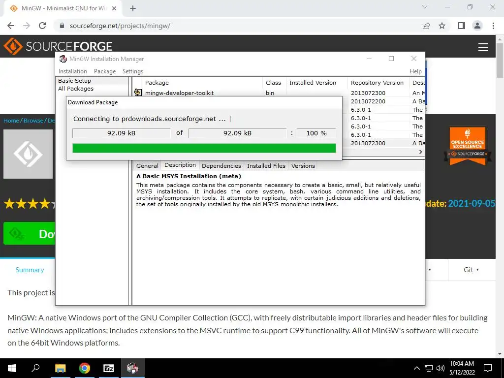Switch to the Dependencies tab
The width and height of the screenshot is (504, 378).
pos(221,166)
